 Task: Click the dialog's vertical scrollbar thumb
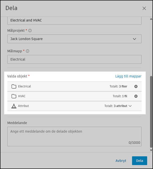(151, 112)
